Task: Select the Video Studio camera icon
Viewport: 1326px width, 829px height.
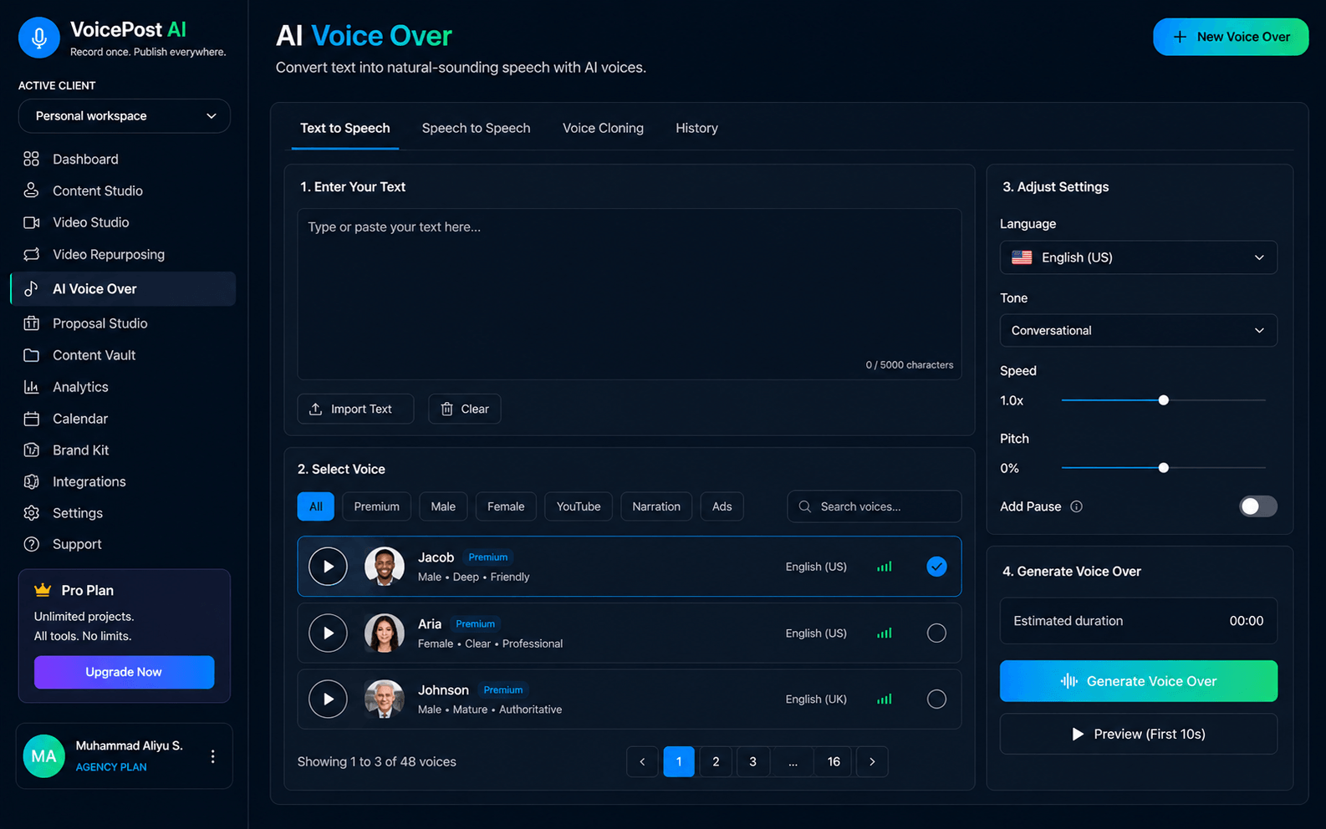Action: tap(31, 222)
